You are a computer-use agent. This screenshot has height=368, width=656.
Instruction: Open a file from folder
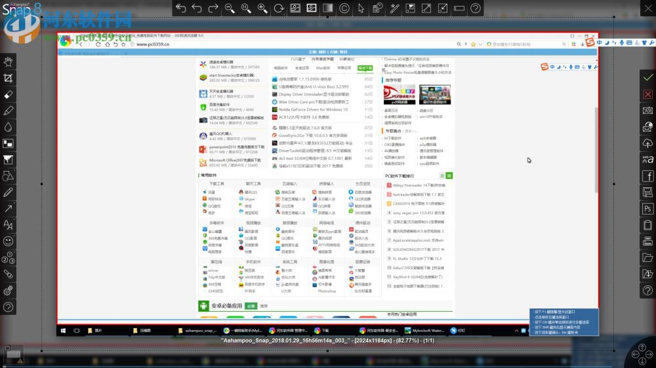647,258
